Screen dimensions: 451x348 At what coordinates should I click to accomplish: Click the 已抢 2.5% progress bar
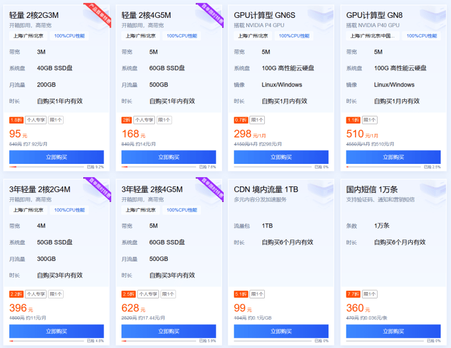click(383, 167)
